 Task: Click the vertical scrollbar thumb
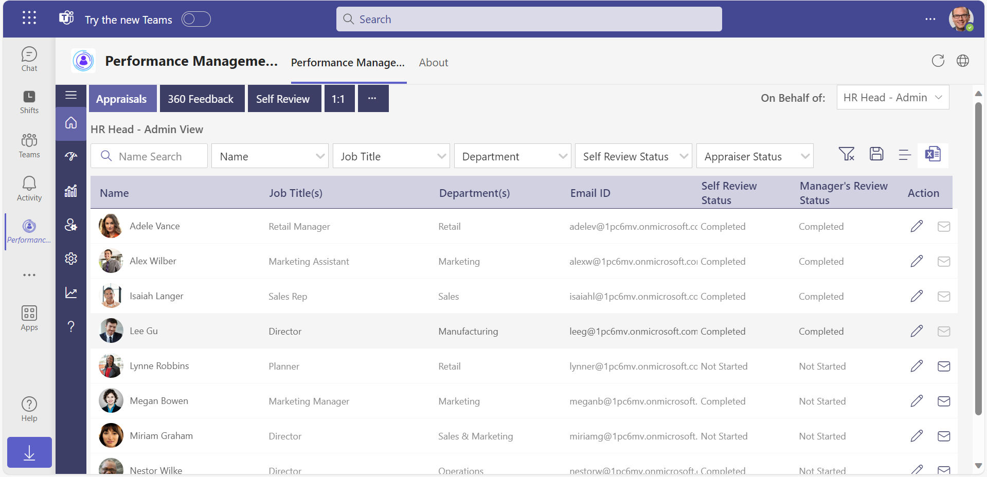(x=978, y=259)
